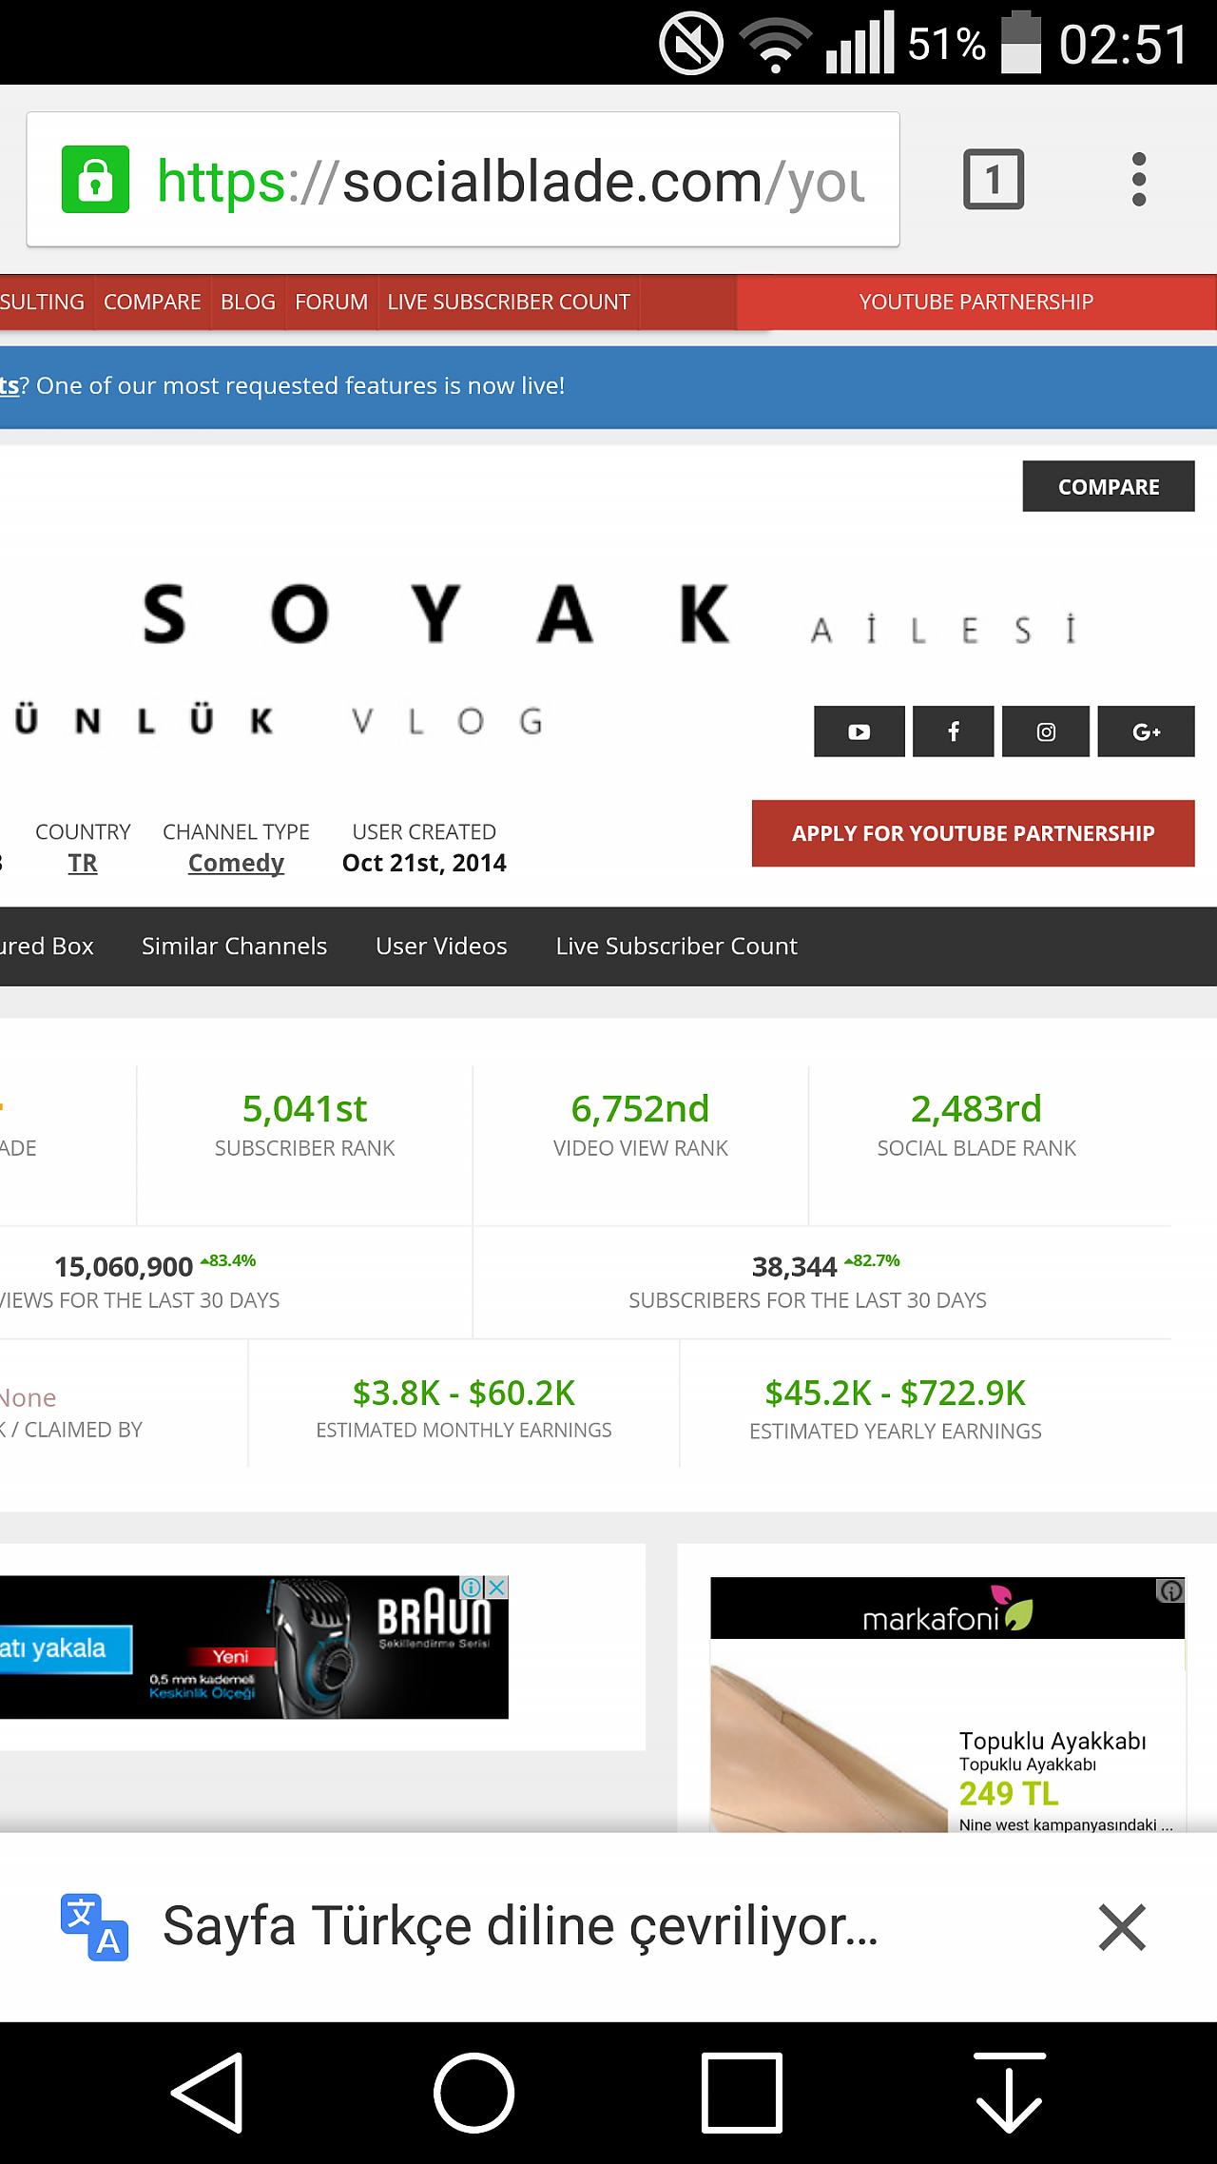The width and height of the screenshot is (1217, 2164).
Task: Tap the socialblade.com URL address bar
Action: (463, 180)
